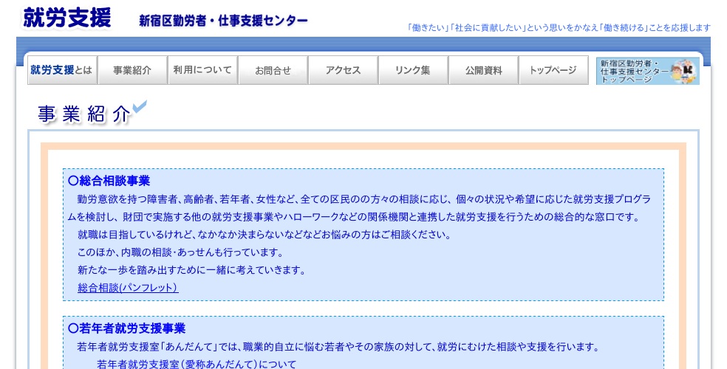Open the お問合せ contact tab
The height and width of the screenshot is (369, 727).
[x=273, y=70]
